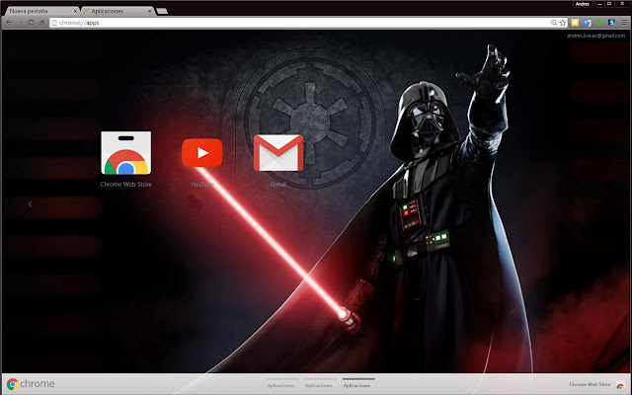
Task: Click the green circle extension icon
Action: point(599,22)
